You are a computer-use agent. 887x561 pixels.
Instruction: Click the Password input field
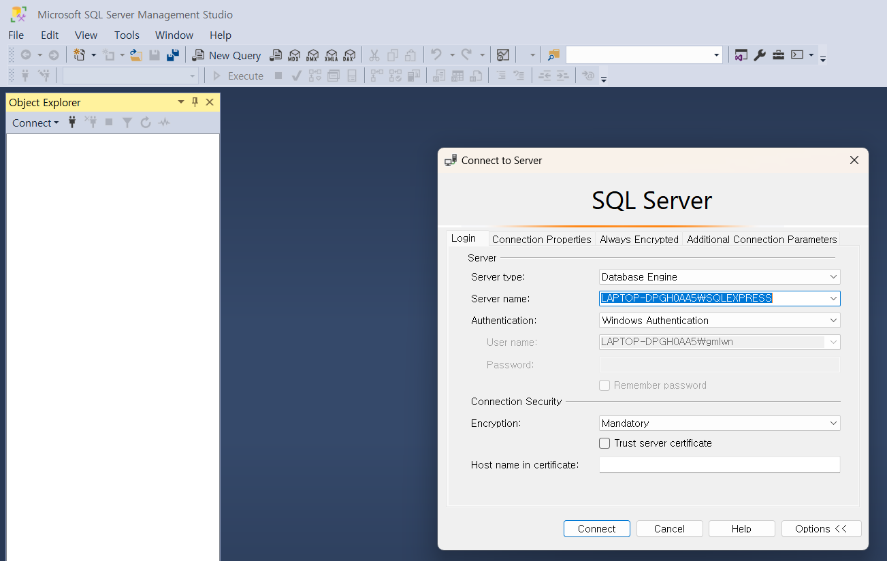pos(720,364)
